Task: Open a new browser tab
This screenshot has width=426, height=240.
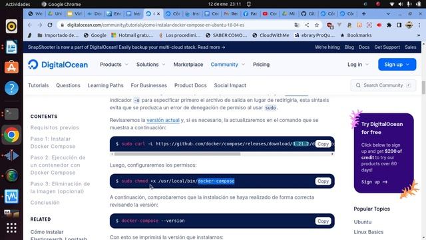Action: click(364, 13)
